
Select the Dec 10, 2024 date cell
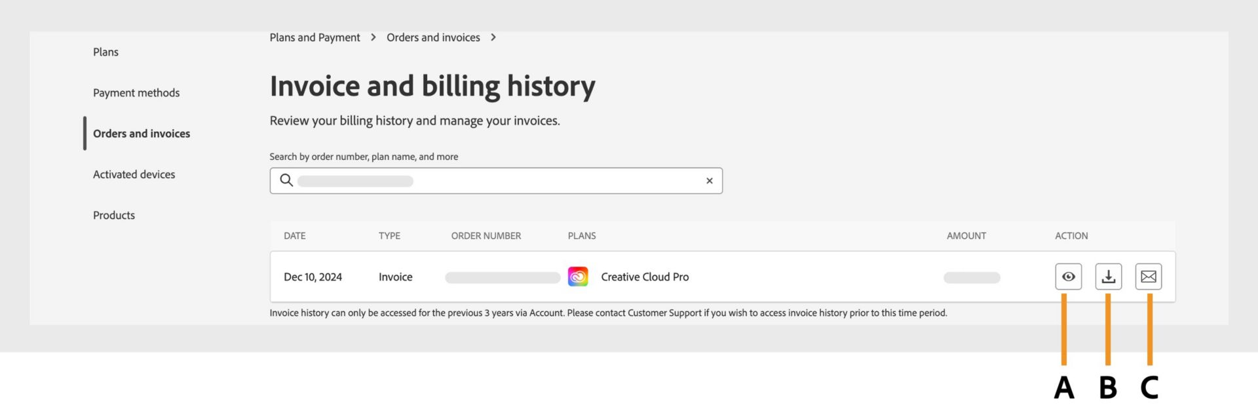tap(313, 277)
